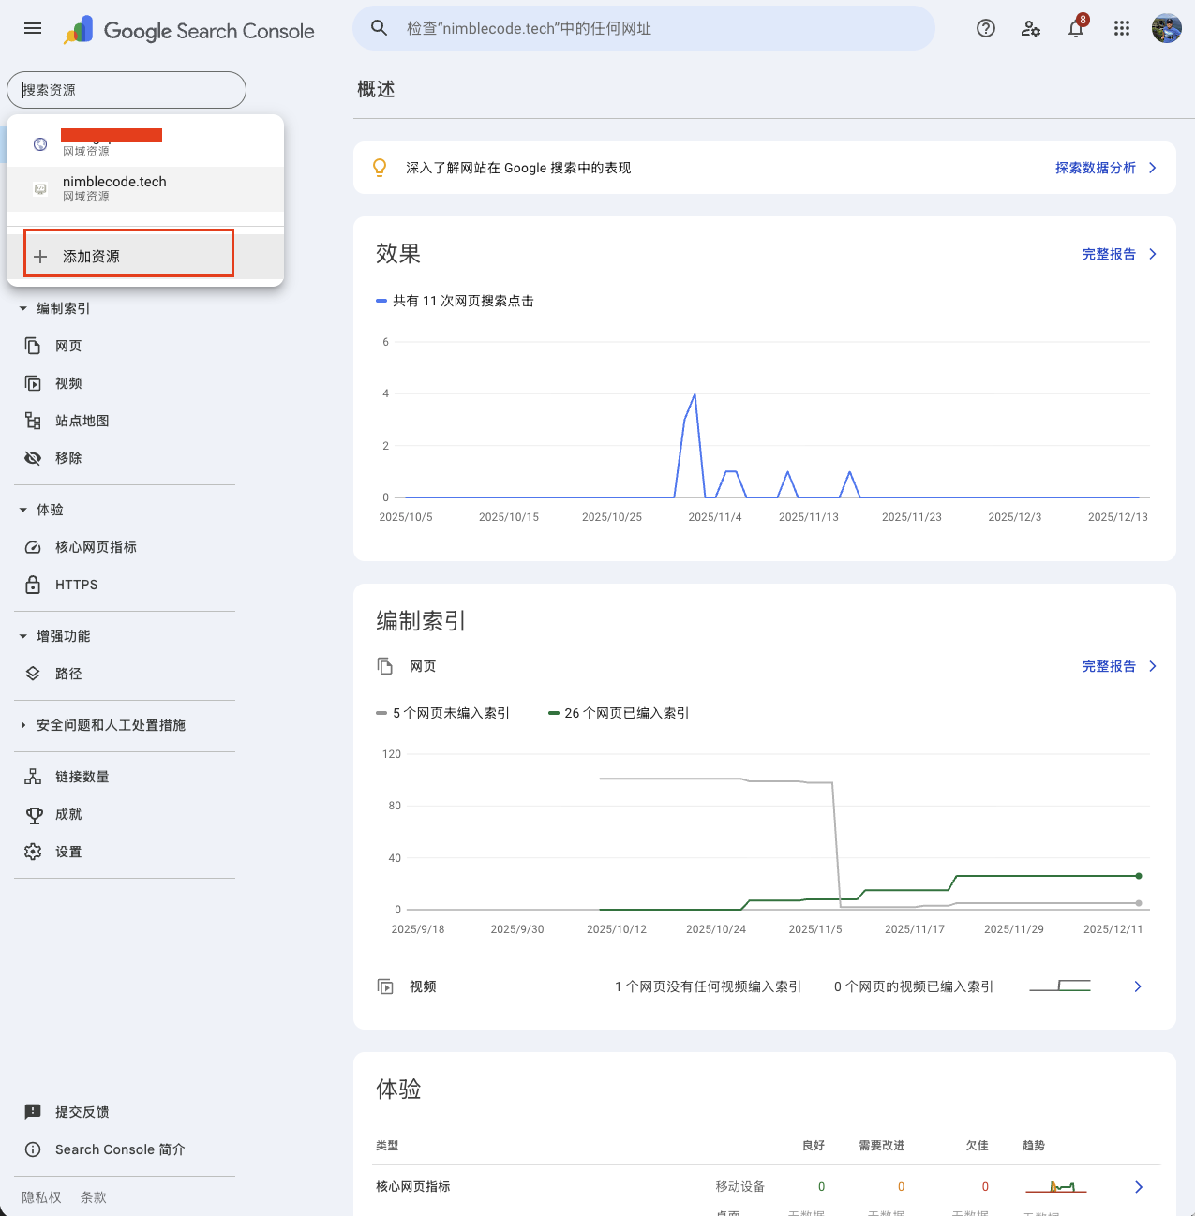Click the account profile avatar
The width and height of the screenshot is (1195, 1216).
click(1166, 28)
